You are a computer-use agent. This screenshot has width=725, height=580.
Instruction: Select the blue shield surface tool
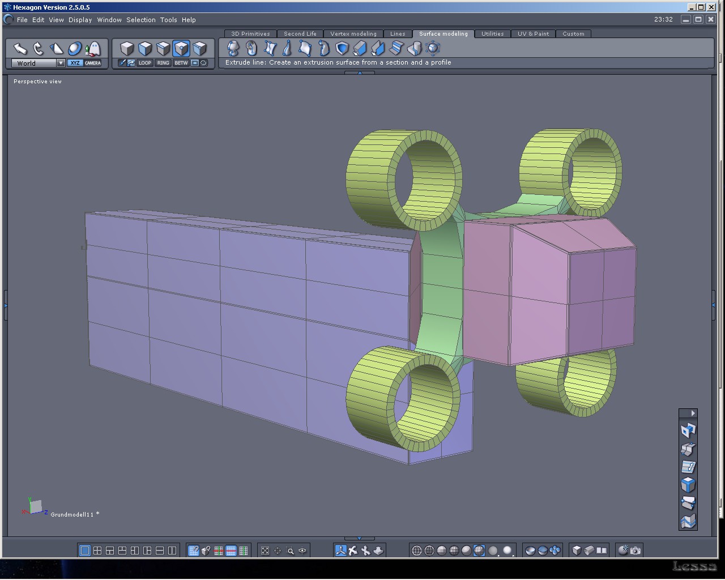pos(342,48)
